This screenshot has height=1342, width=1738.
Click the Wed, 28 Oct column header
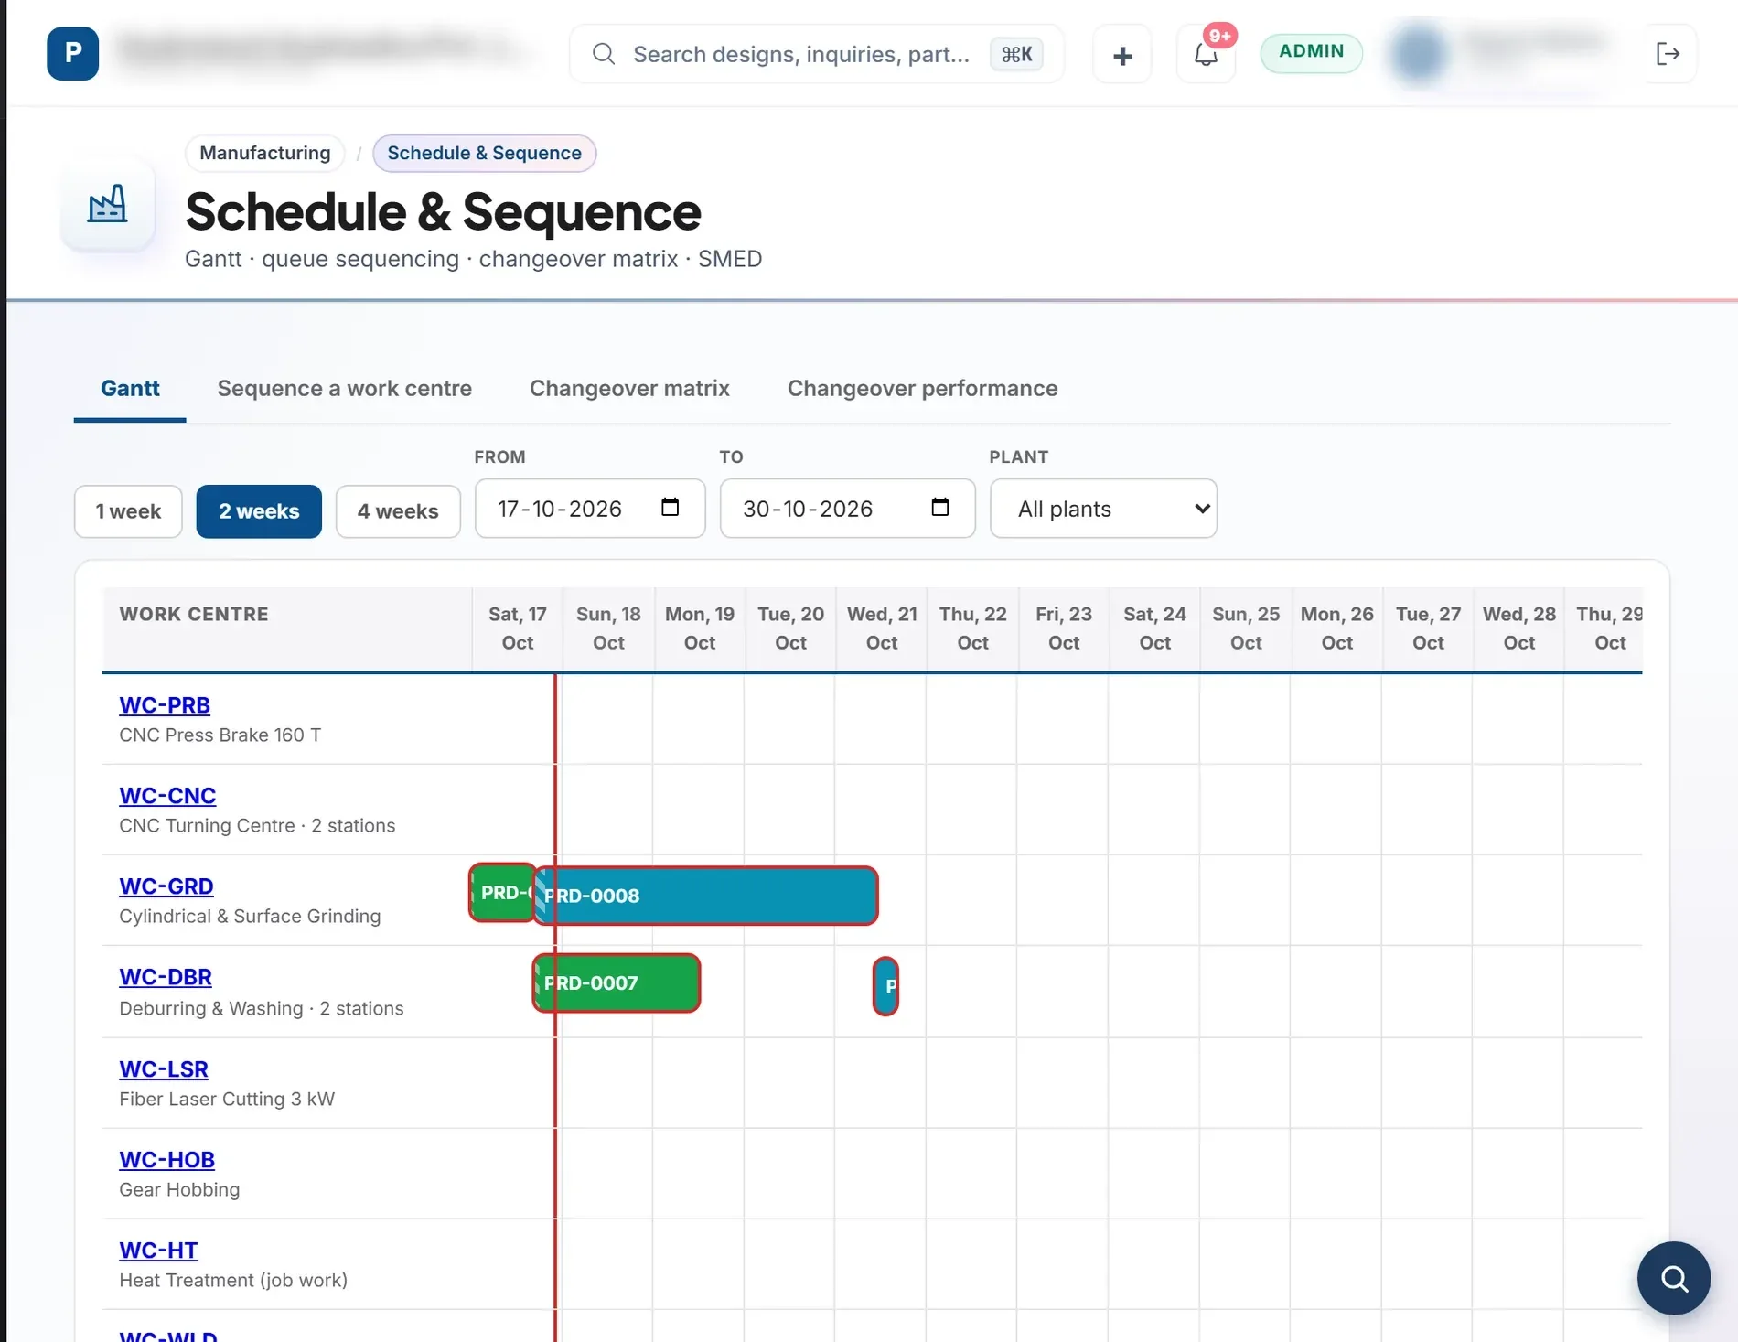click(x=1519, y=628)
